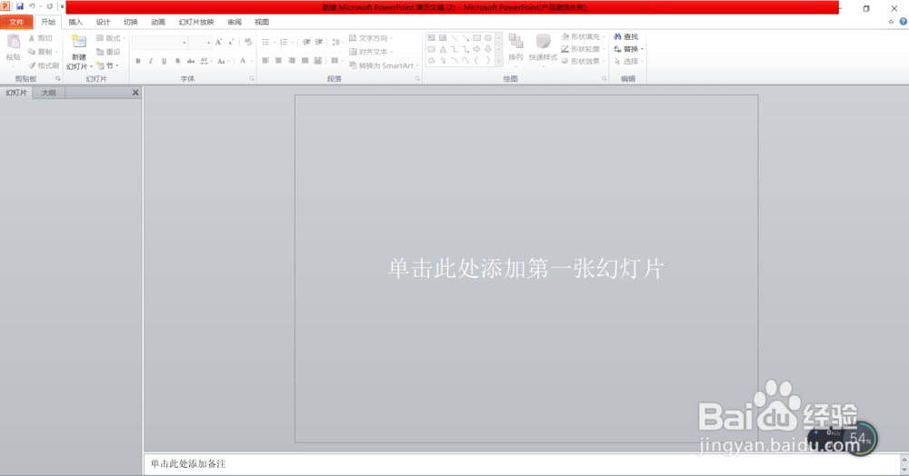This screenshot has height=476, width=909.
Task: Open the 审阅 (Review) tab
Action: tap(235, 22)
